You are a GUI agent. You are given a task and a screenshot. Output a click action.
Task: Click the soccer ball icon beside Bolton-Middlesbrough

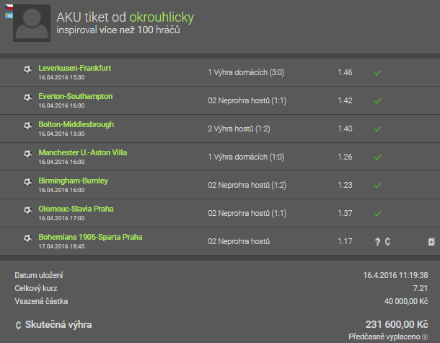pos(27,126)
